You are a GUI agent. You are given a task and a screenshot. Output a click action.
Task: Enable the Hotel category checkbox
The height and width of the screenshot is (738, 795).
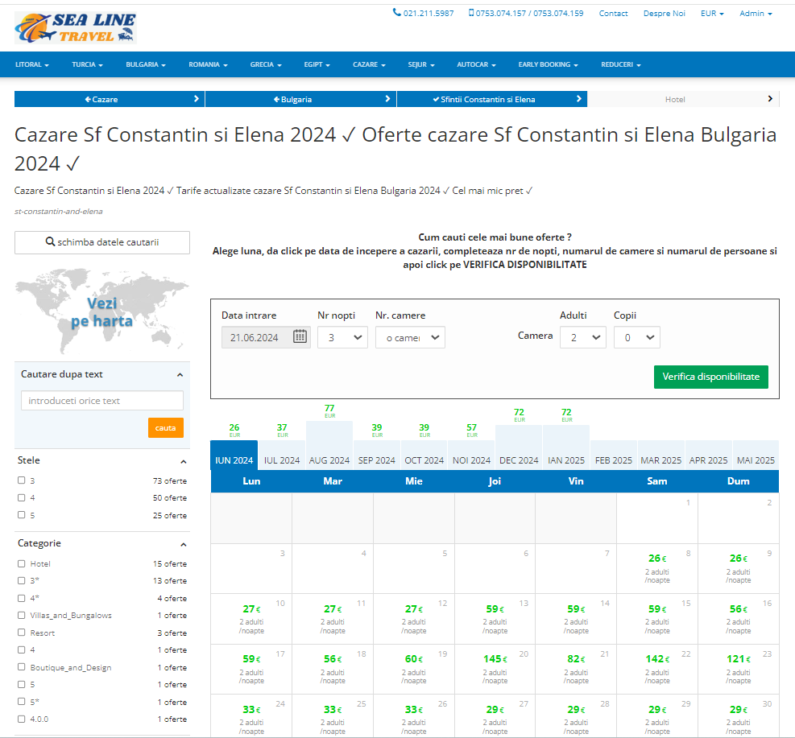22,563
